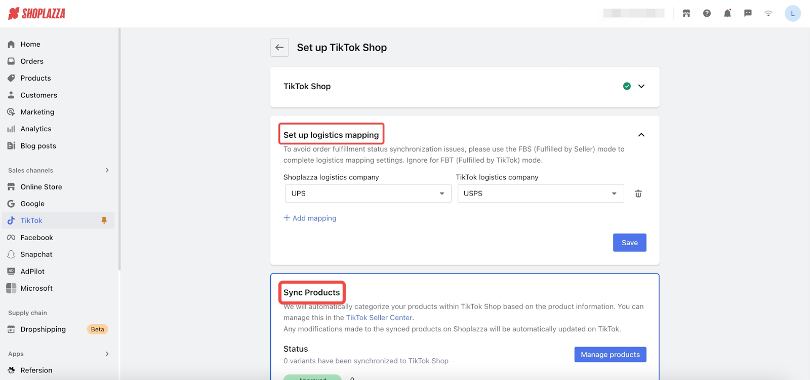Screen dimensions: 810x380
Task: Open the help question mark icon
Action: click(707, 14)
